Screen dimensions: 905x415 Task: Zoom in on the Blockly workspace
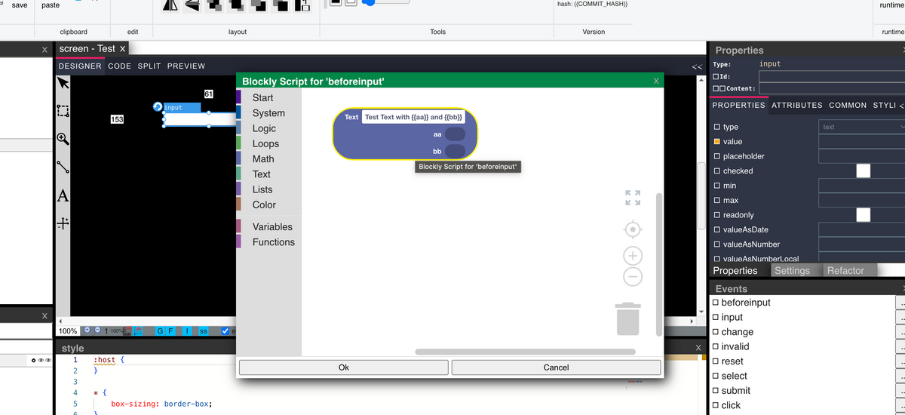(x=633, y=256)
